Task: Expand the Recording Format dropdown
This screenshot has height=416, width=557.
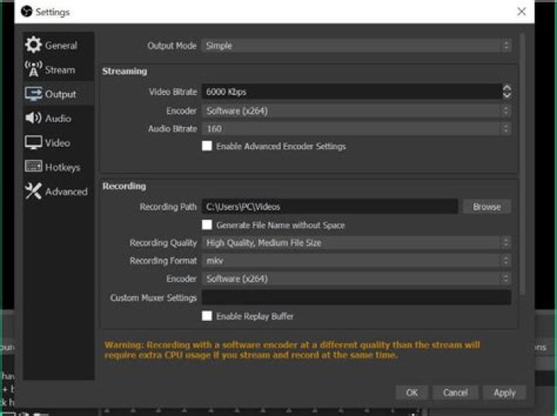Action: (357, 261)
